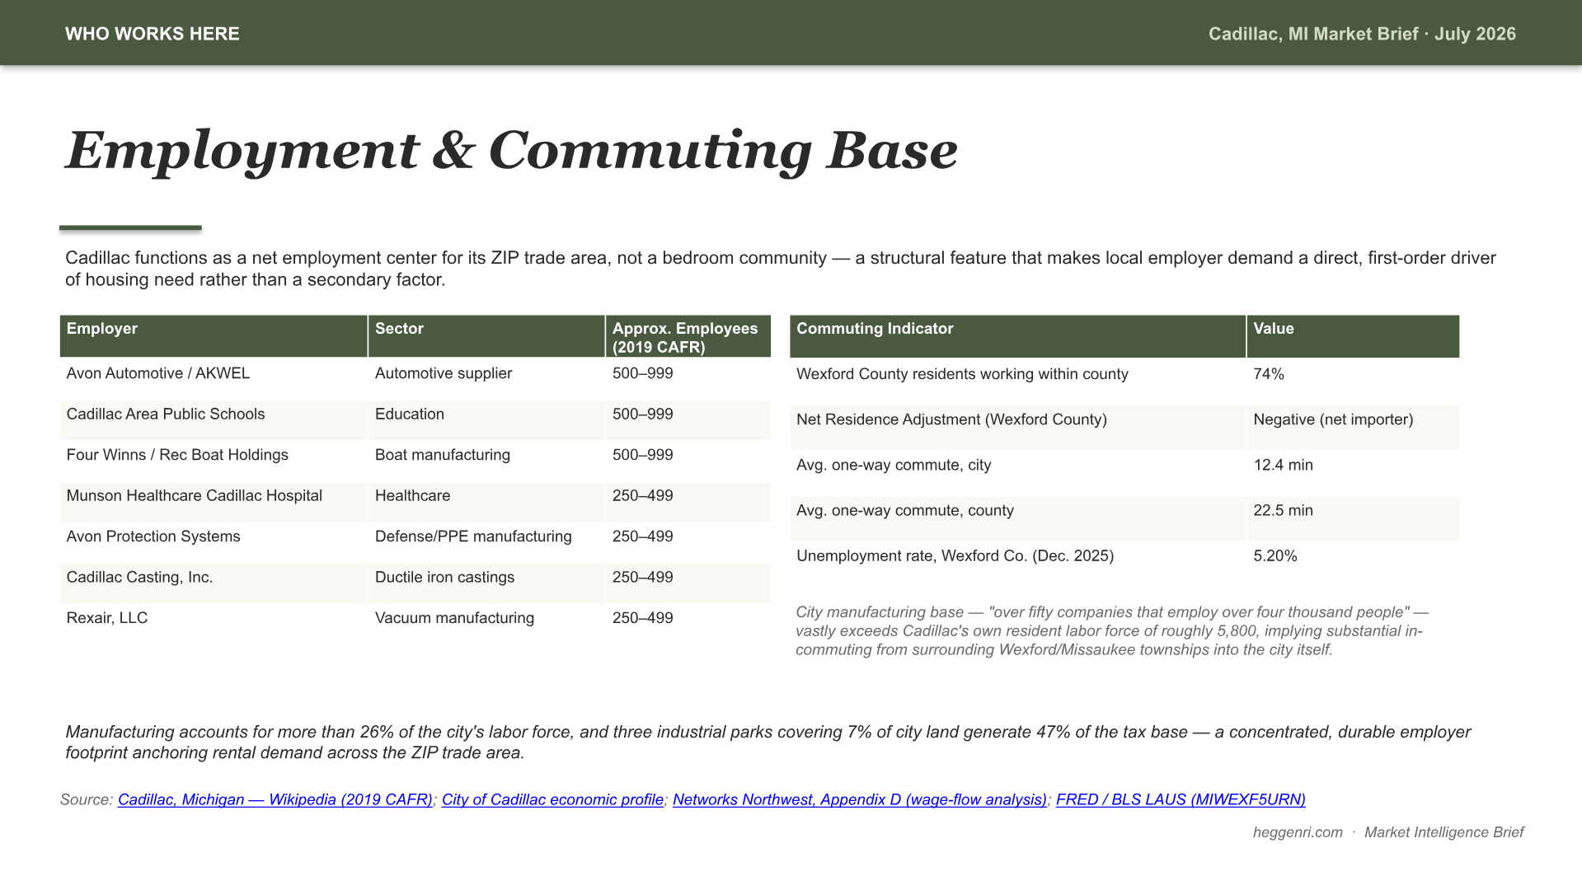Select the 'Employment & Commuting Base' title
The height and width of the screenshot is (890, 1582).
click(x=511, y=151)
